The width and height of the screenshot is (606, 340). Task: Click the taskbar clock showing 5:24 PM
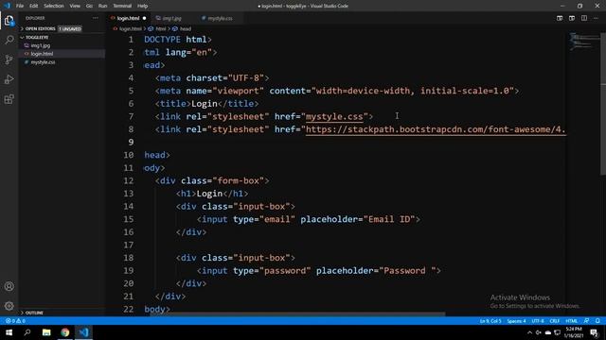pos(574,332)
